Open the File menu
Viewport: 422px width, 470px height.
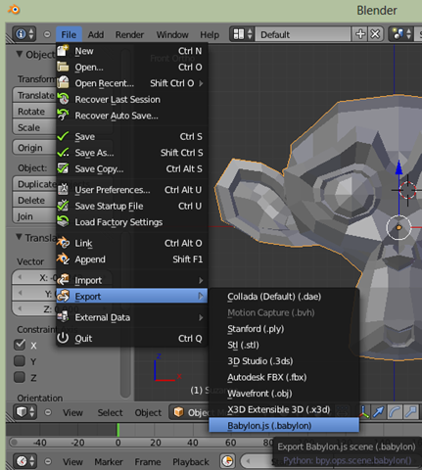pos(69,34)
